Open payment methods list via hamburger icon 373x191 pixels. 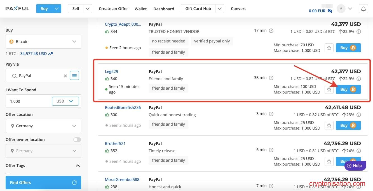click(x=74, y=75)
